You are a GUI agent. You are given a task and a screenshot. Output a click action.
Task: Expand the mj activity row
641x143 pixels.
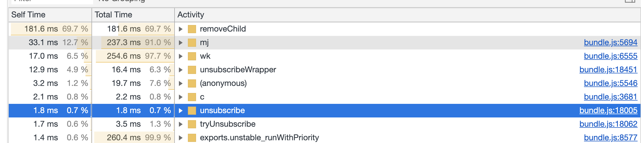point(181,43)
